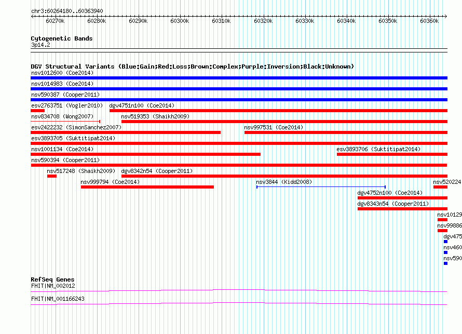Select the dgv4751n100 (Coe2014) label
Viewport: 462px width, 334px height.
(x=142, y=105)
